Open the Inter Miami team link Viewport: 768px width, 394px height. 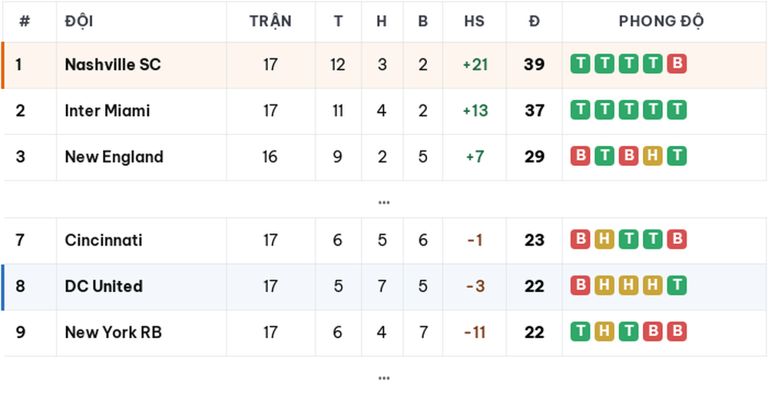[108, 111]
